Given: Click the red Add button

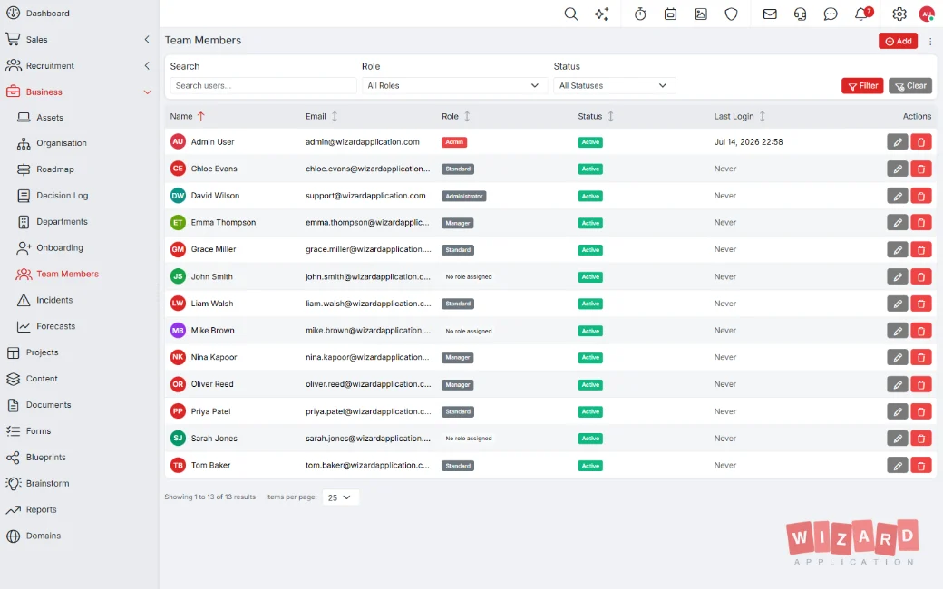Looking at the screenshot, I should (898, 41).
